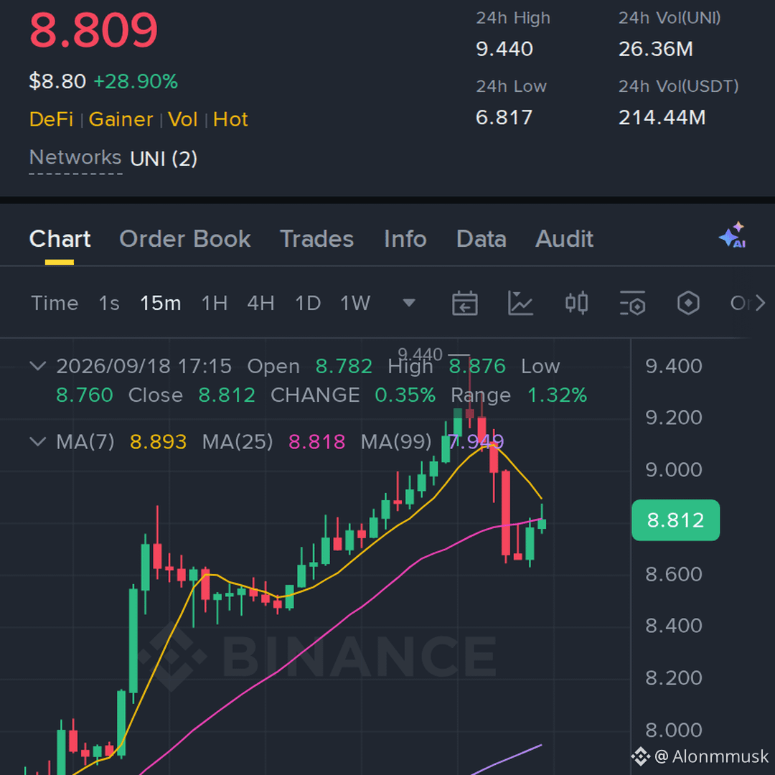Expand the more intervals dropdown arrow
The width and height of the screenshot is (775, 775).
coord(409,303)
